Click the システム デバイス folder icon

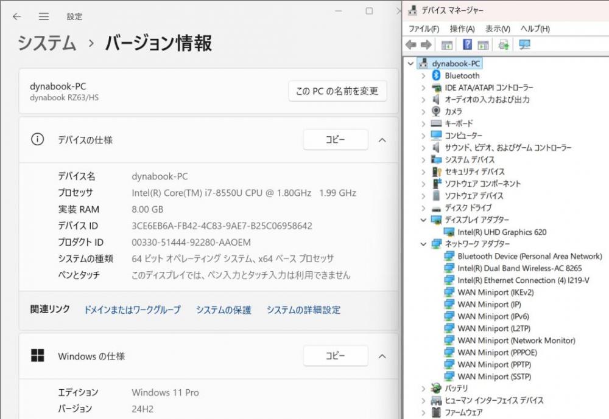pyautogui.click(x=436, y=159)
